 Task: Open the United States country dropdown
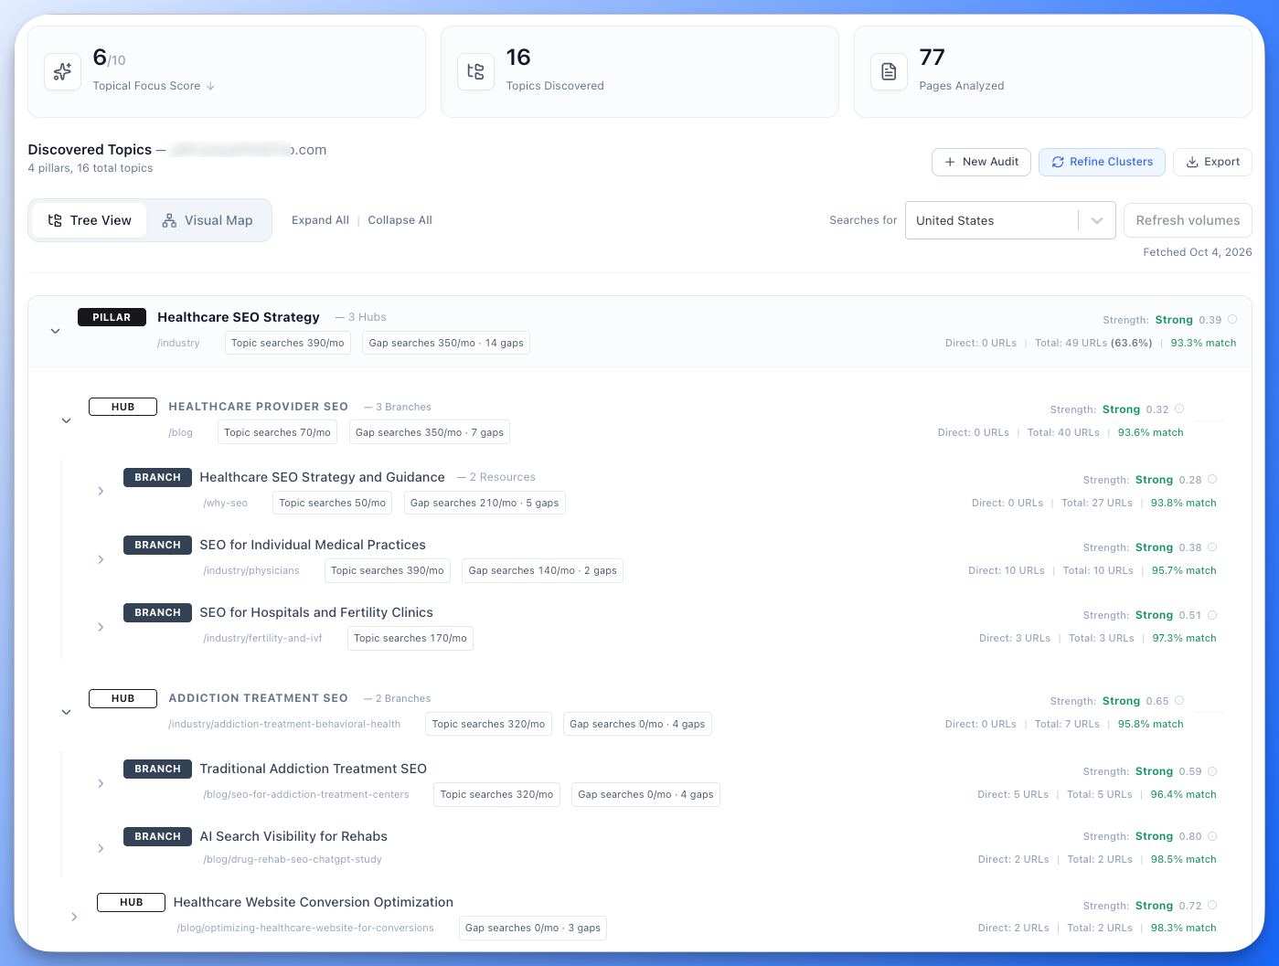click(1010, 220)
